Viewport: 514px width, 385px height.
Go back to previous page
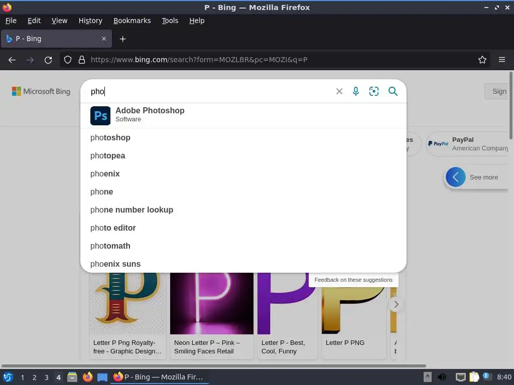click(x=12, y=60)
